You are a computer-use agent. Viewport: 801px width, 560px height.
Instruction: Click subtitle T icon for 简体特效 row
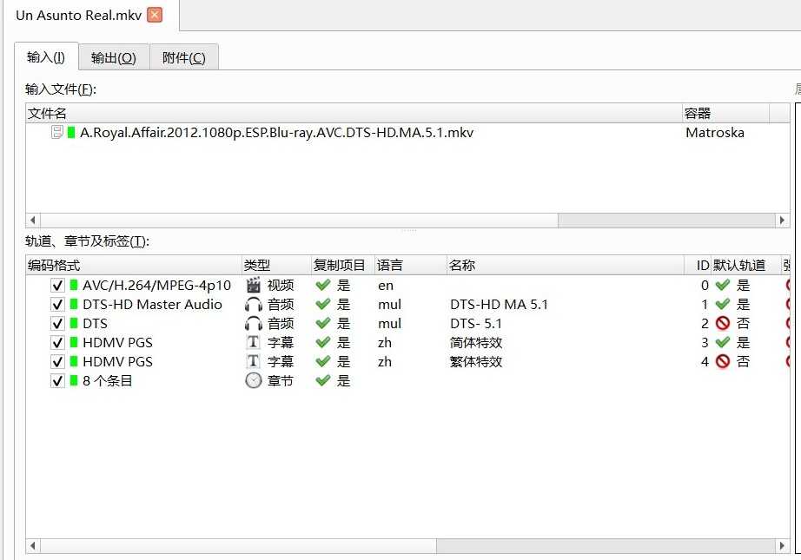coord(254,342)
